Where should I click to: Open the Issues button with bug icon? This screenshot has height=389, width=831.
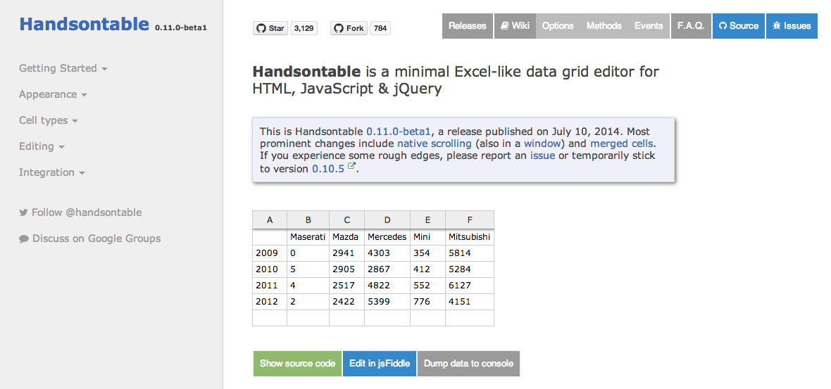(x=792, y=26)
